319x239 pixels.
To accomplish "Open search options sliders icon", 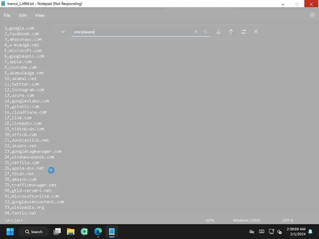I will [243, 32].
